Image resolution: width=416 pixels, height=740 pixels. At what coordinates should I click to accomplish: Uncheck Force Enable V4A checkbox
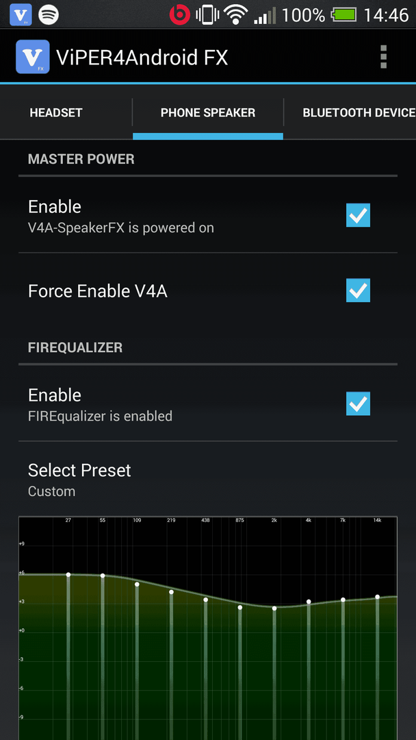coord(358,291)
